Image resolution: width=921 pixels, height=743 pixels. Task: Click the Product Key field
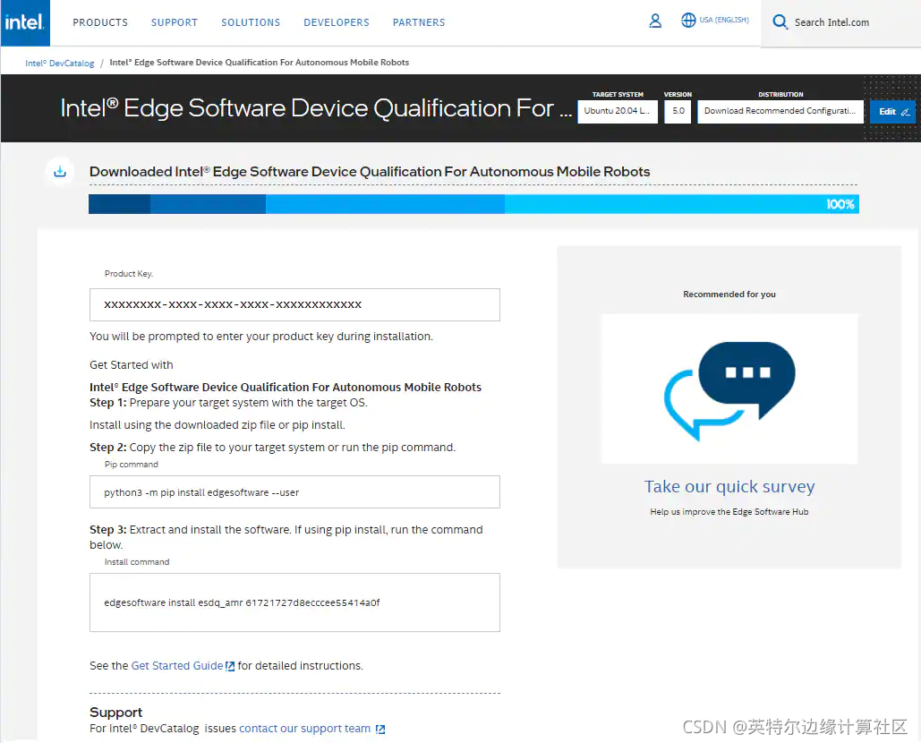tap(294, 305)
